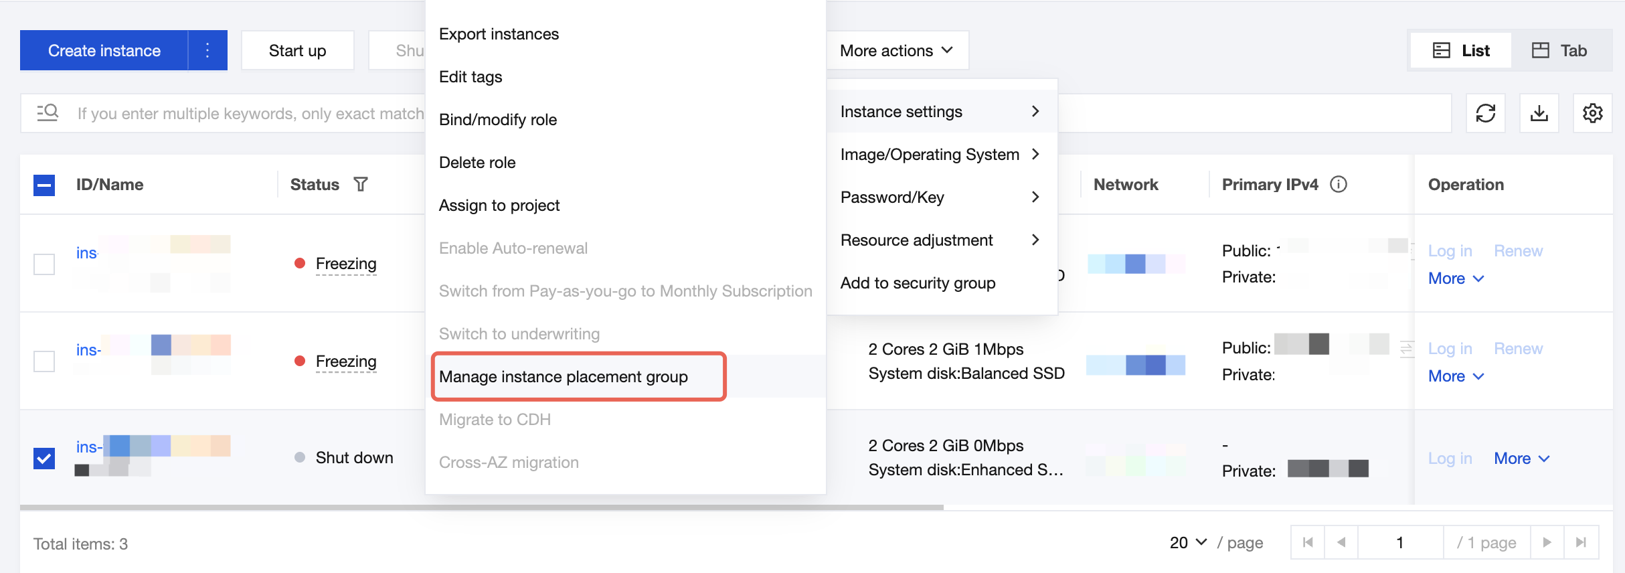
Task: Click the Create instance button
Action: tap(104, 50)
